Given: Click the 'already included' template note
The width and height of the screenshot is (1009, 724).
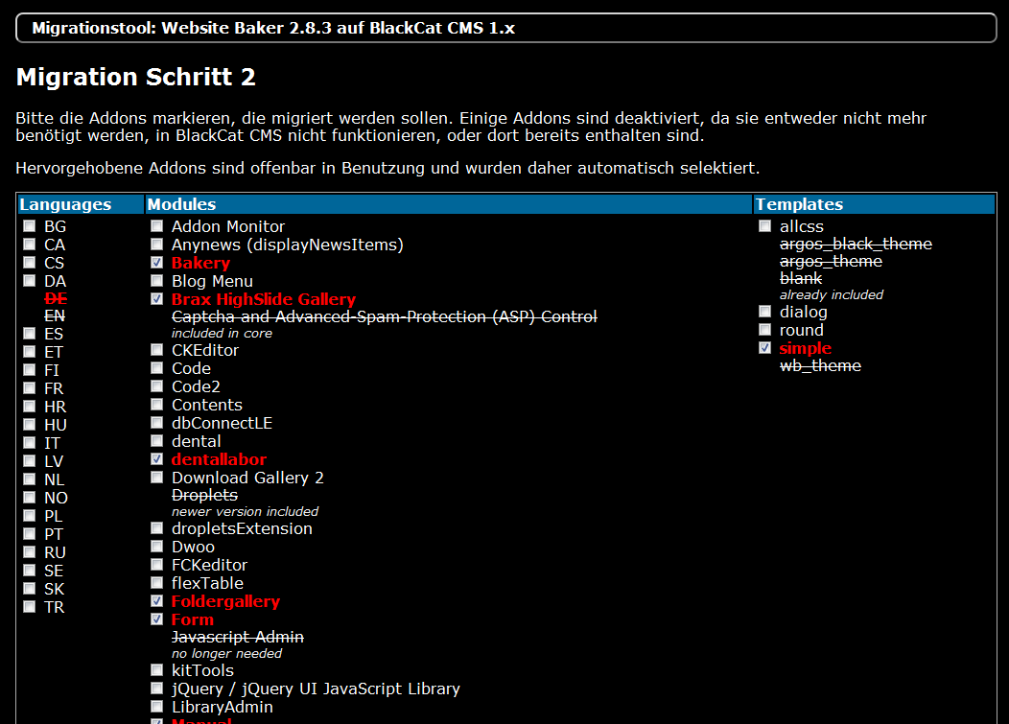Looking at the screenshot, I should tap(832, 294).
